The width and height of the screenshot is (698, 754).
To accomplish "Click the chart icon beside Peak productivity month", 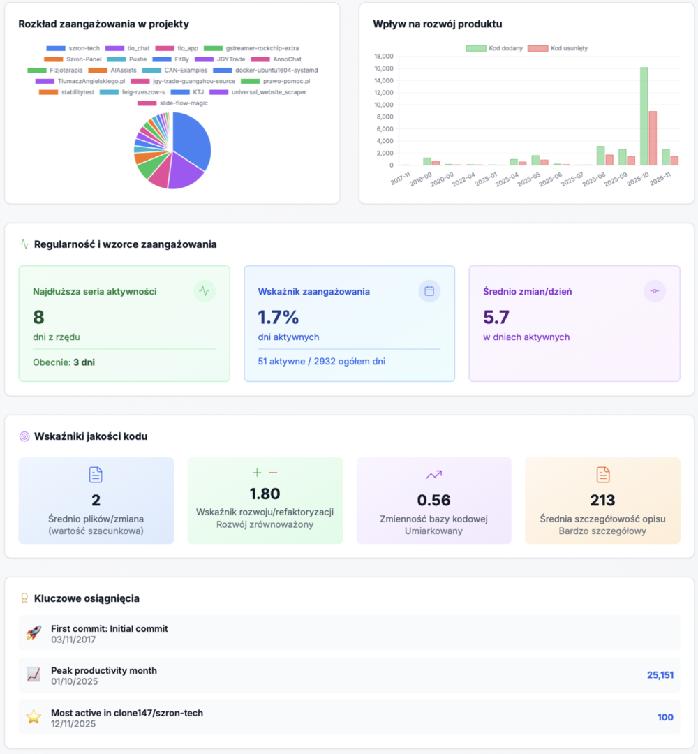I will (33, 675).
